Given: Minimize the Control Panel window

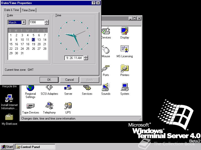Looking at the screenshot, I should point(130,18).
